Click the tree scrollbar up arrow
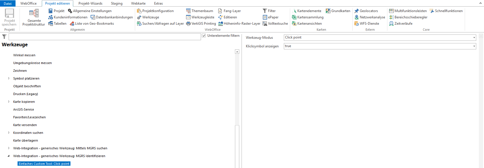 [x=237, y=52]
